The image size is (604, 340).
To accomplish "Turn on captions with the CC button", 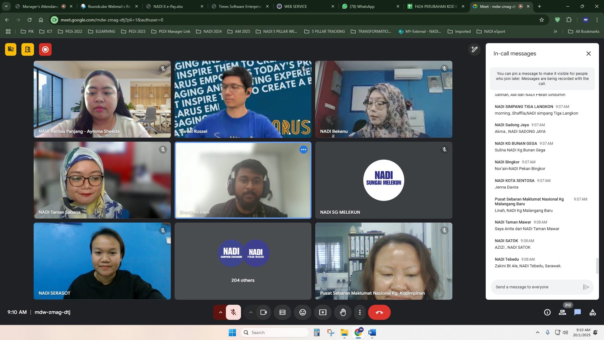I will pos(283,312).
